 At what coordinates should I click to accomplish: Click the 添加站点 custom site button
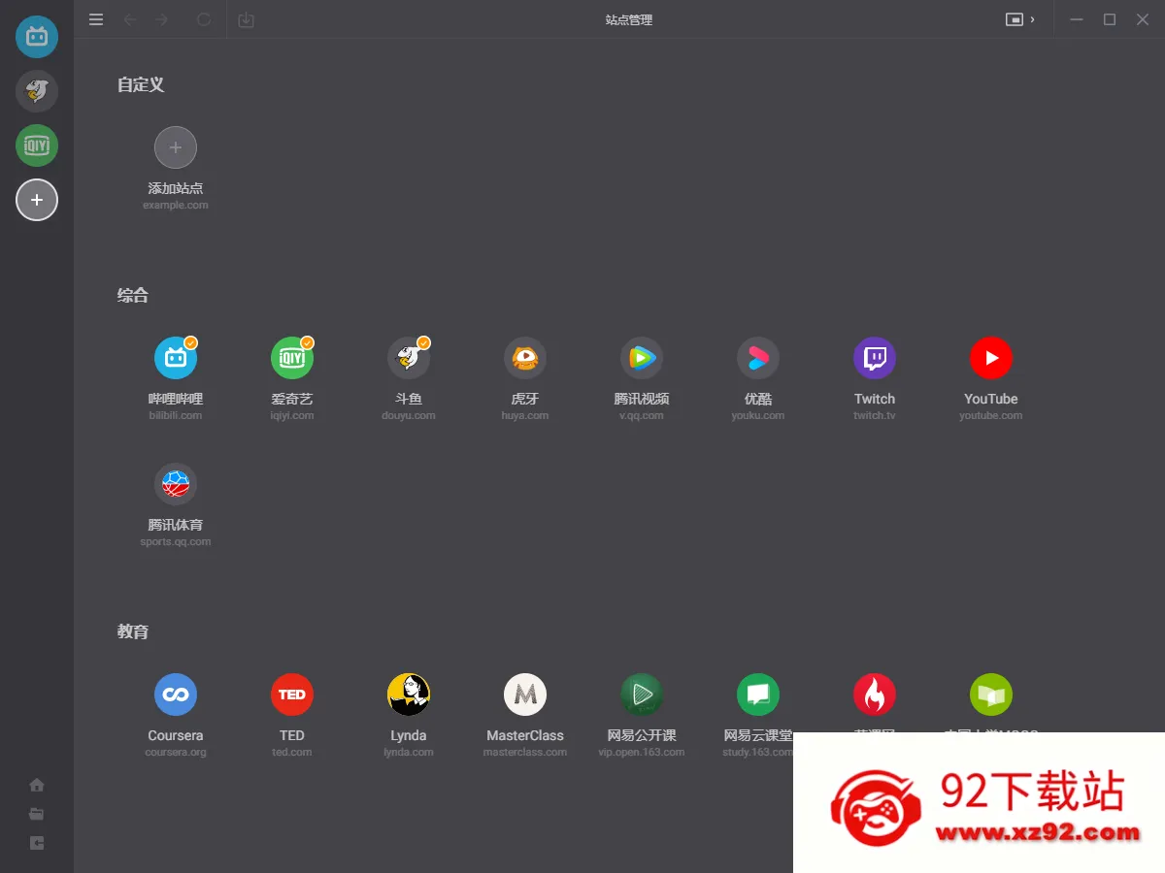[x=176, y=148]
